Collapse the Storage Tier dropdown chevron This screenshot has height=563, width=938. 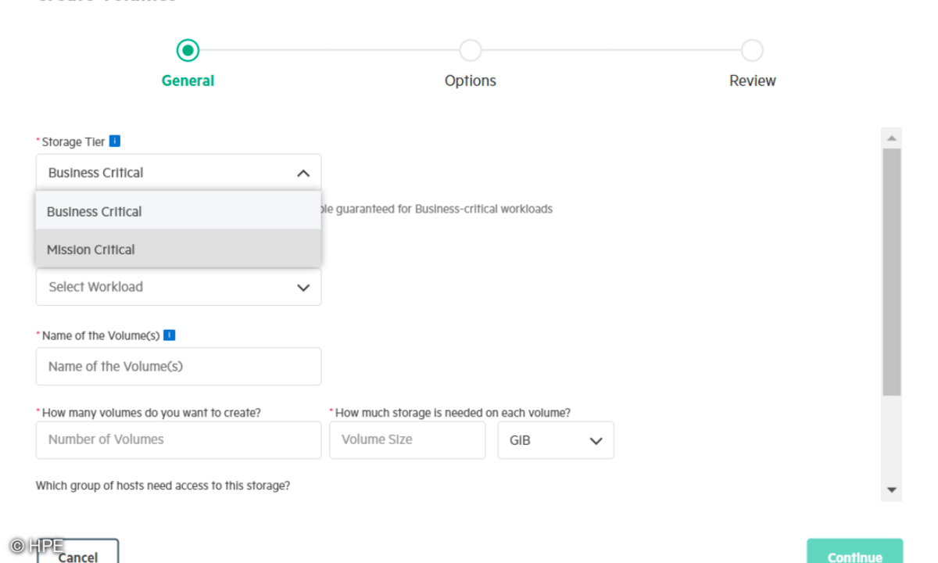click(303, 174)
